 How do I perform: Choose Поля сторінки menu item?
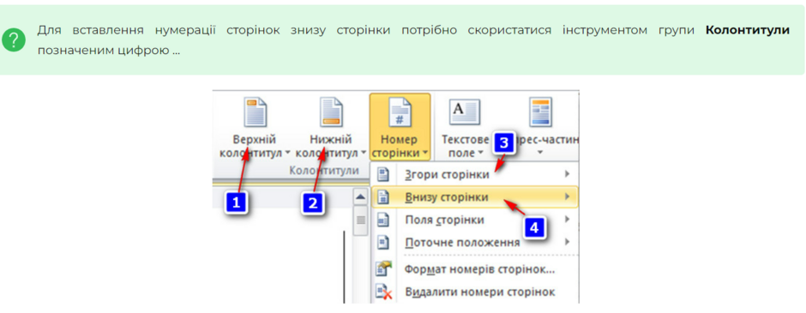click(475, 220)
